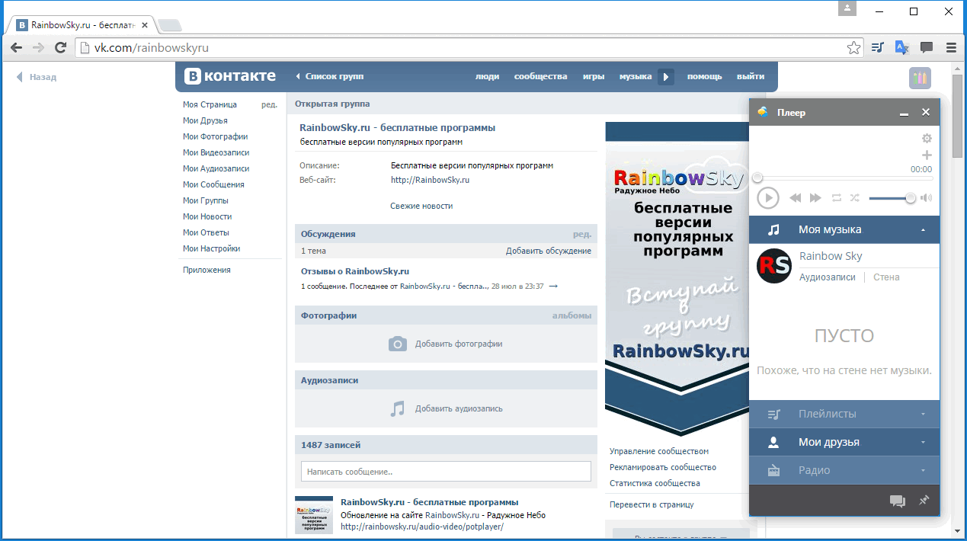Open музыка in the VK header menu
The height and width of the screenshot is (541, 967).
(636, 76)
